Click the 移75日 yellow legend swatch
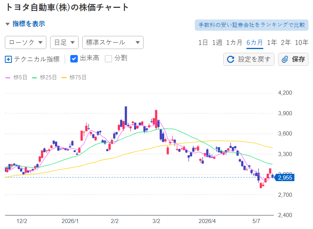Image resolution: width=313 pixels, height=229 pixels. 64,78
